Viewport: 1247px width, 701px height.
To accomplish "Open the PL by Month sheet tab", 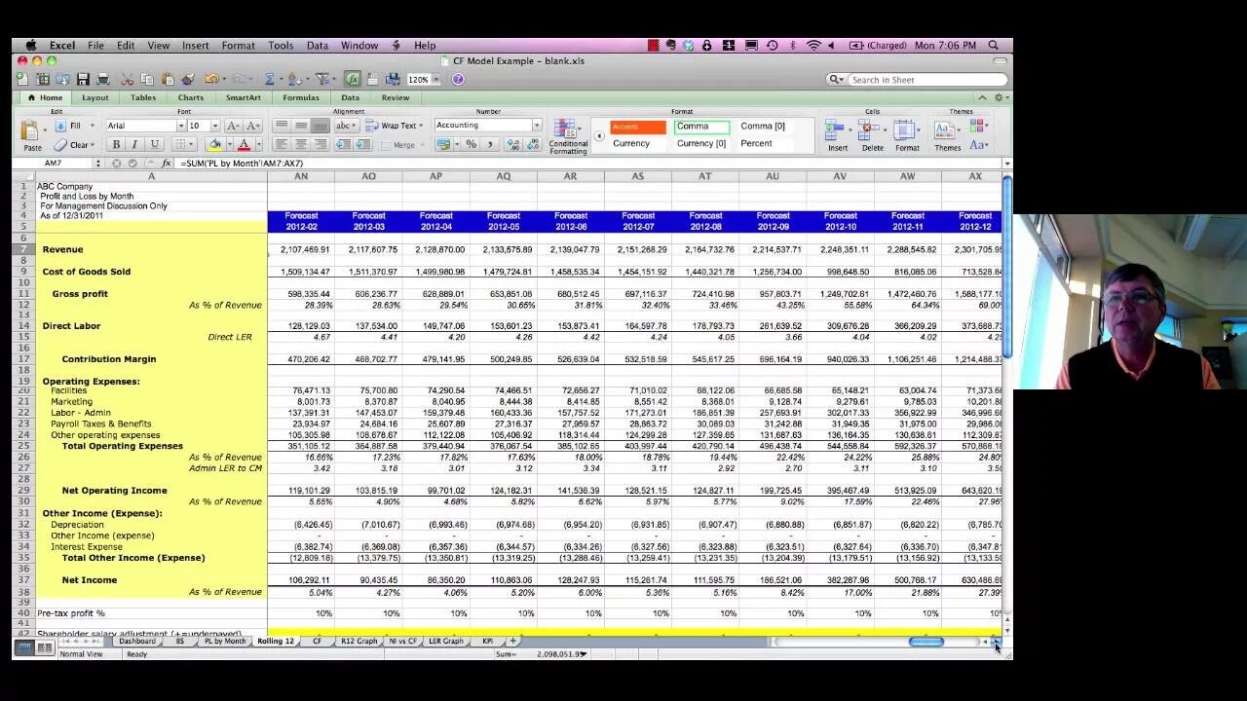I will pos(224,642).
